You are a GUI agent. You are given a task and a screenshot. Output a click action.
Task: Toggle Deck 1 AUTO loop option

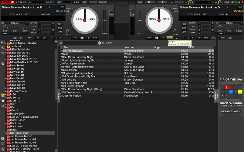(29, 38)
